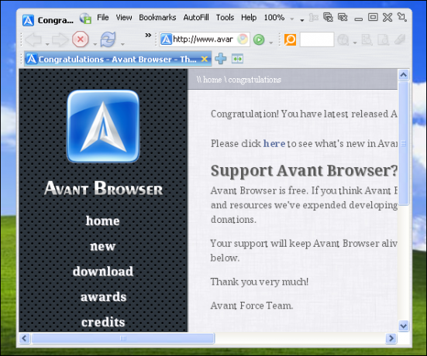Screen dimensions: 427x356
Task: Click the Back arrow button
Action: click(x=33, y=39)
